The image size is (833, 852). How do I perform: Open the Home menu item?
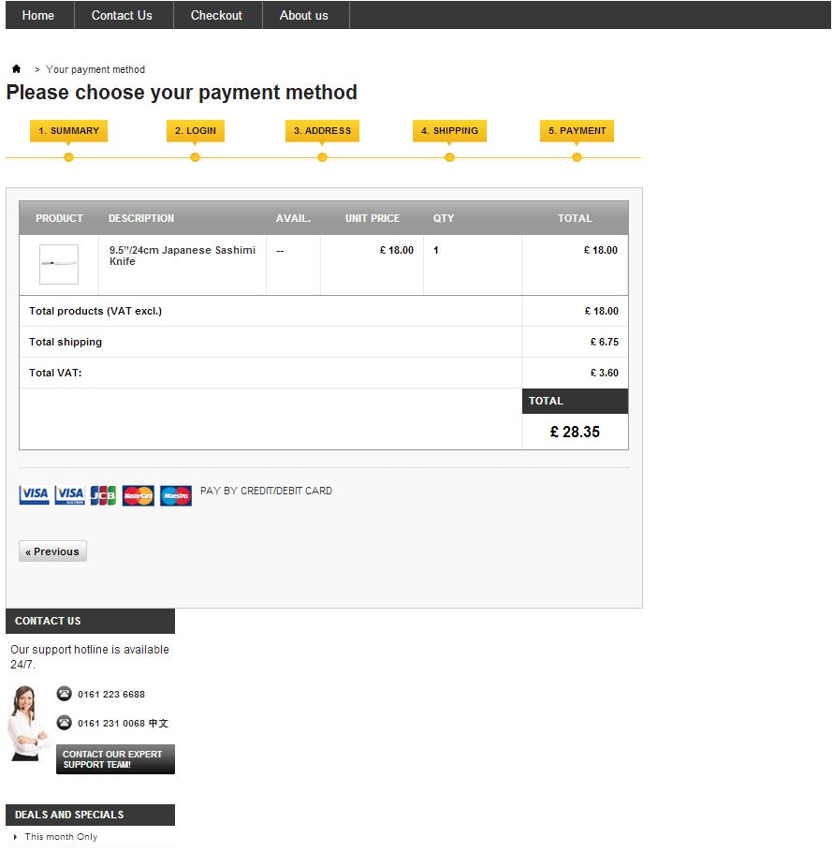coord(38,15)
